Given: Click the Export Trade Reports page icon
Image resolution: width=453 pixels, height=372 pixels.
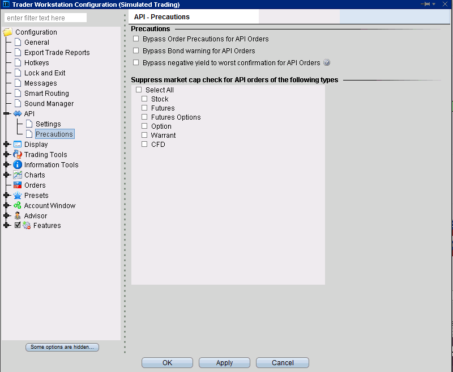Looking at the screenshot, I should 18,52.
